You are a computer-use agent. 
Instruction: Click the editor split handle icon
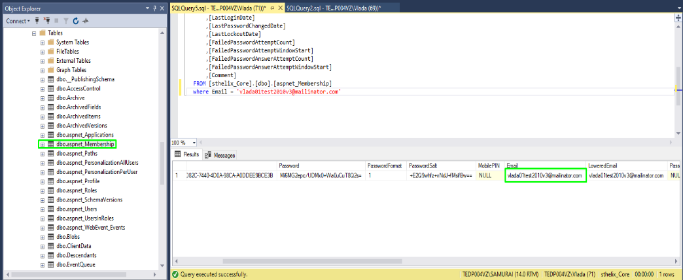[678, 18]
